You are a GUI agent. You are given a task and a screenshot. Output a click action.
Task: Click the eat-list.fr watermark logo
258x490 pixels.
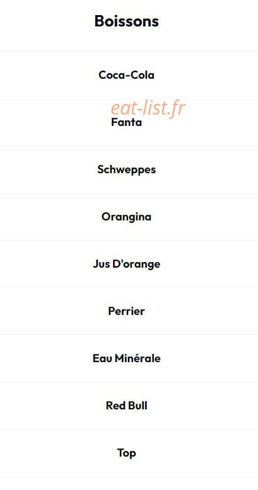point(148,108)
